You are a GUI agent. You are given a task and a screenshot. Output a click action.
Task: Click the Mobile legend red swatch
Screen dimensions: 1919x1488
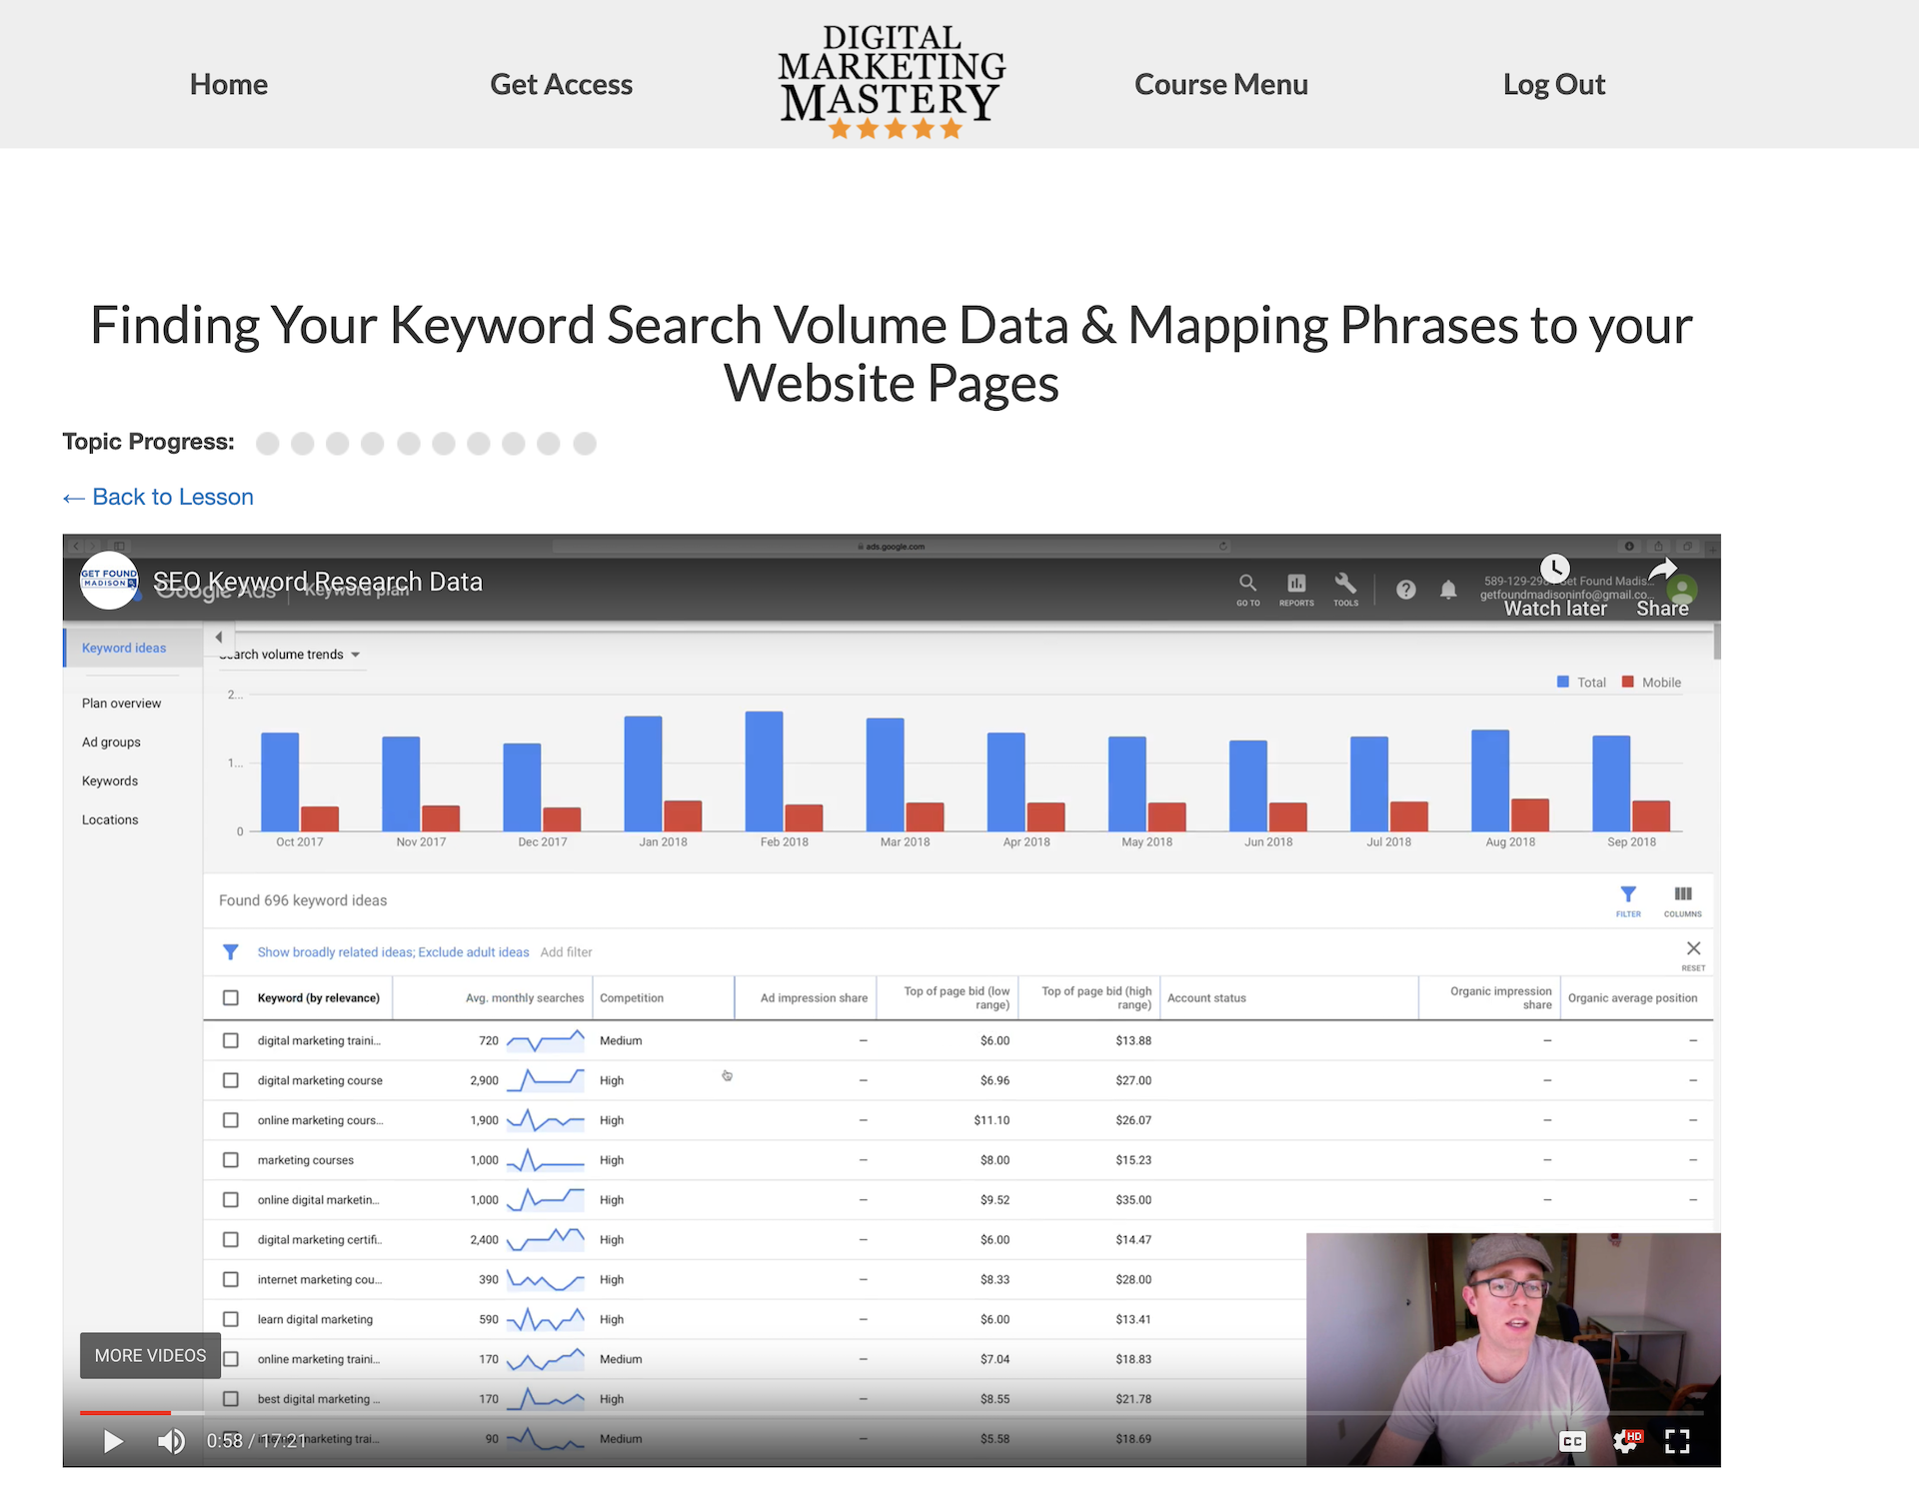[1628, 682]
